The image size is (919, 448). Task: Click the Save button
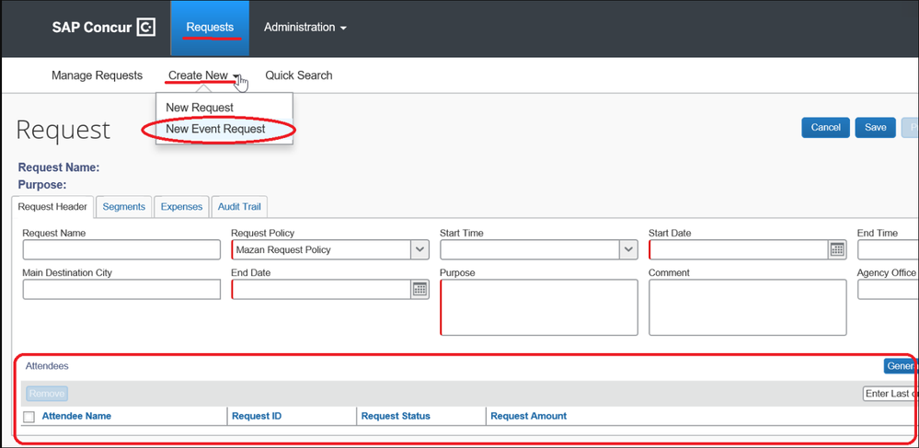click(x=876, y=128)
